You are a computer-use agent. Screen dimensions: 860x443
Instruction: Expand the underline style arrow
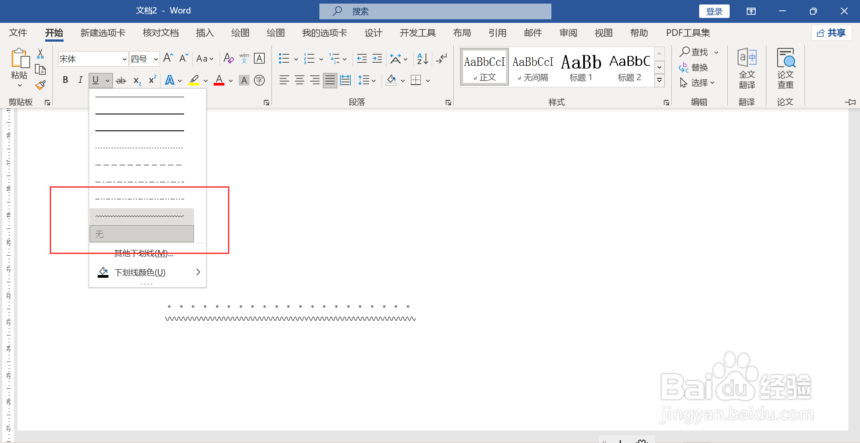[x=107, y=81]
